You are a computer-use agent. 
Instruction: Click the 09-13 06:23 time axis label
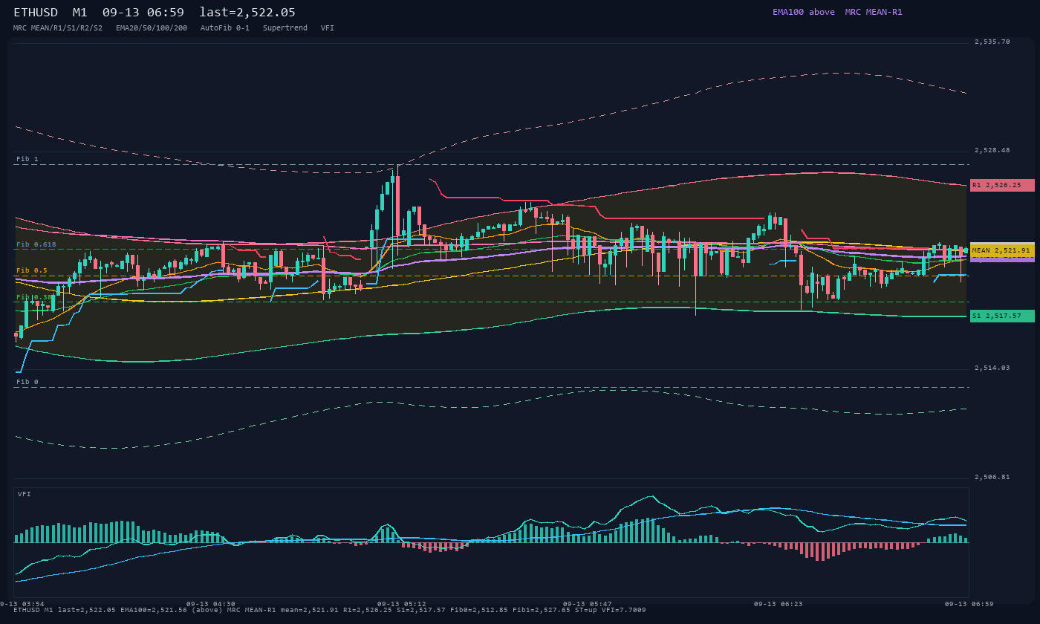click(779, 604)
